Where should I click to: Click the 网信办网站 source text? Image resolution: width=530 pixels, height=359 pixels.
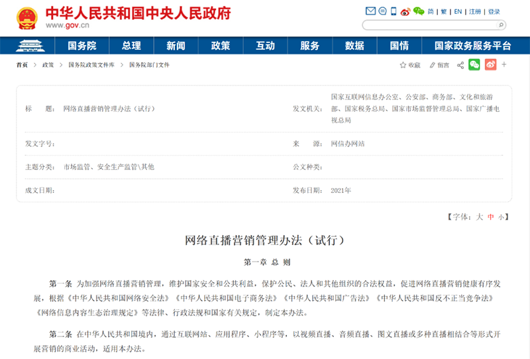coord(347,144)
